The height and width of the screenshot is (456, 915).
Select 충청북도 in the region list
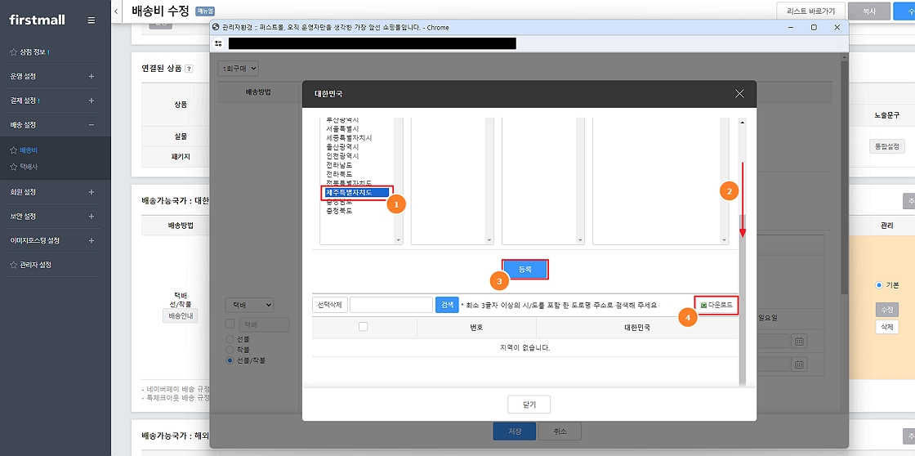(339, 210)
